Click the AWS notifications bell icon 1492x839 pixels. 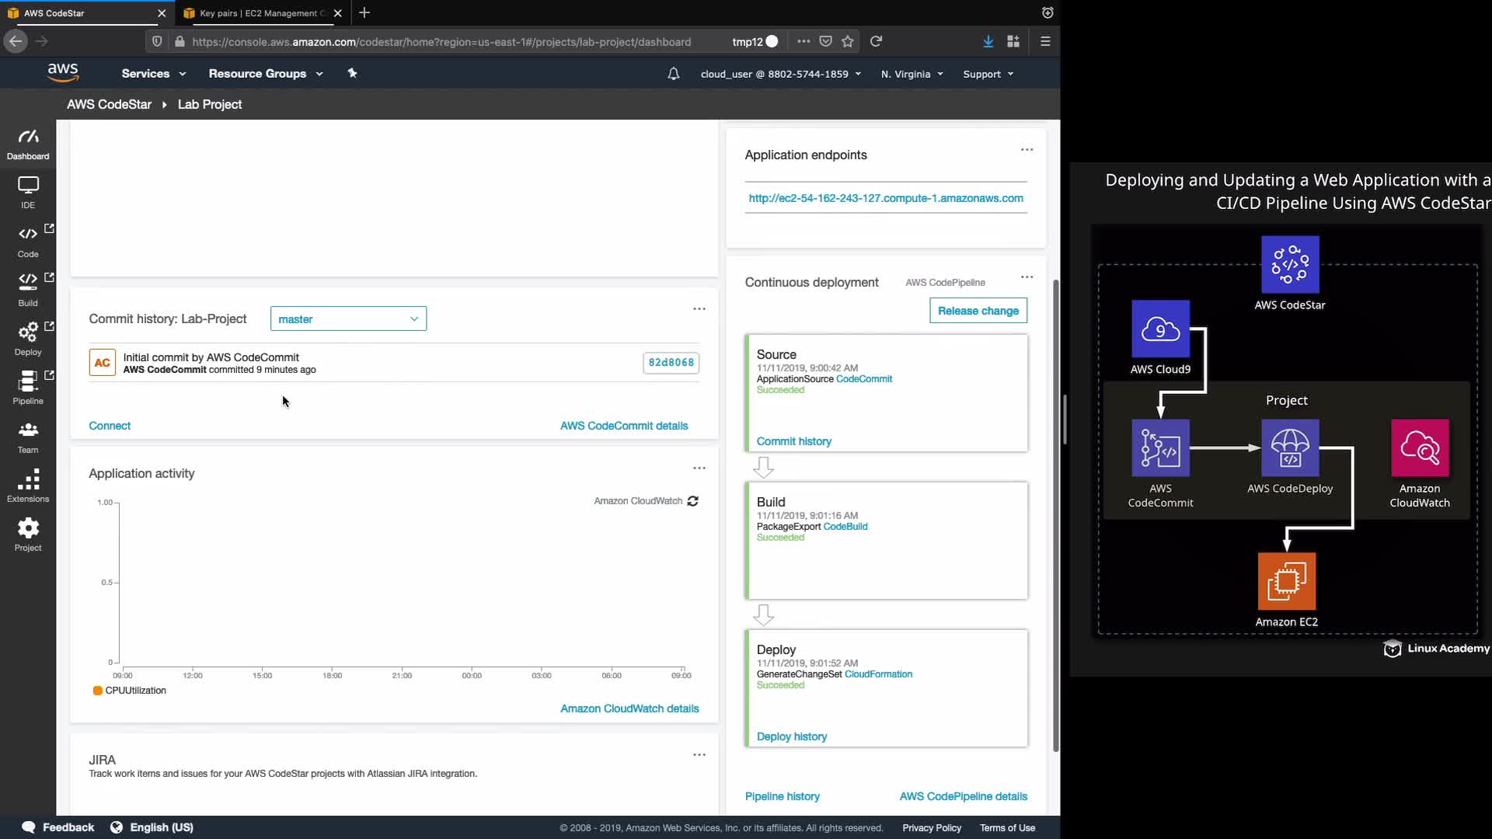tap(674, 74)
